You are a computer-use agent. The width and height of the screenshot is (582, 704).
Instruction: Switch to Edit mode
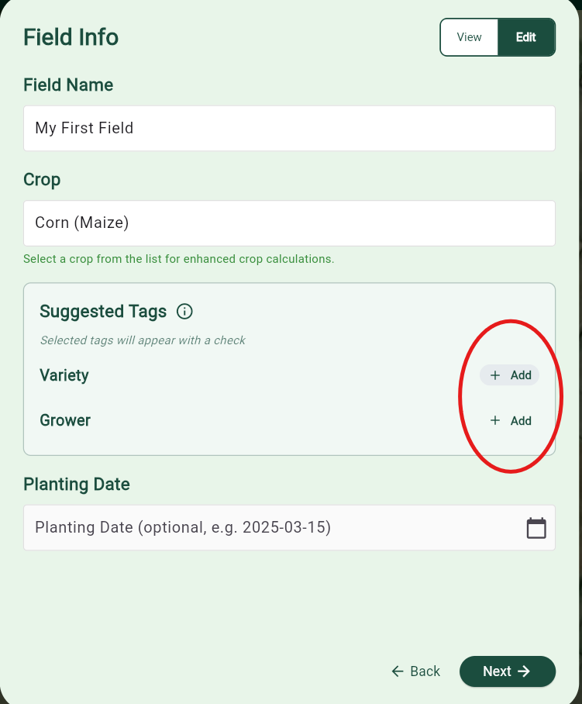click(526, 36)
